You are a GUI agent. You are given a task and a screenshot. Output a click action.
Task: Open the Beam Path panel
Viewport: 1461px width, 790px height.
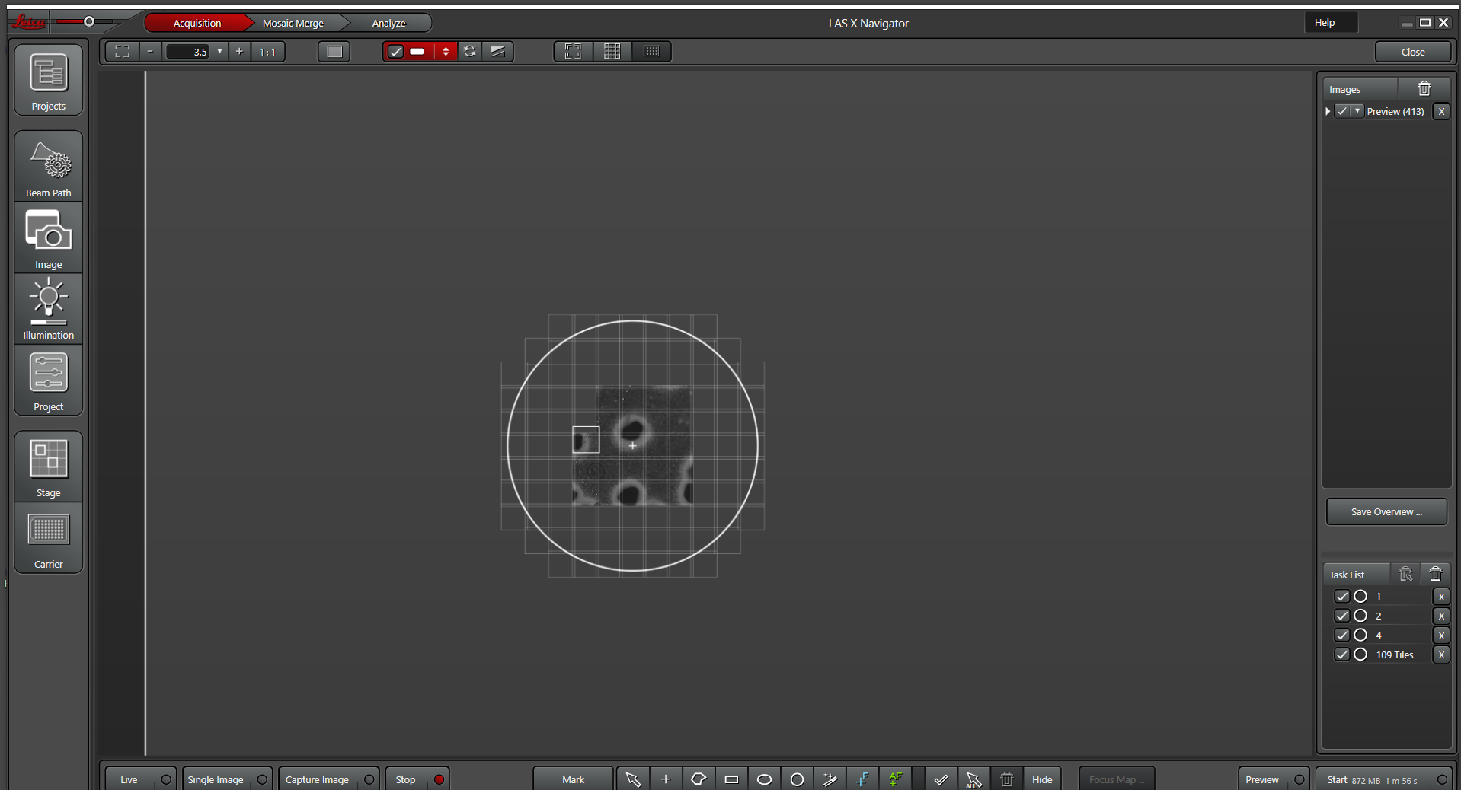coord(49,167)
